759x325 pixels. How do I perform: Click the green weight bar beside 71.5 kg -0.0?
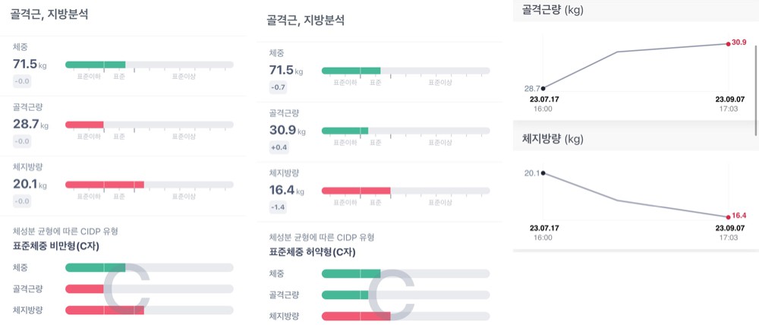(95, 65)
